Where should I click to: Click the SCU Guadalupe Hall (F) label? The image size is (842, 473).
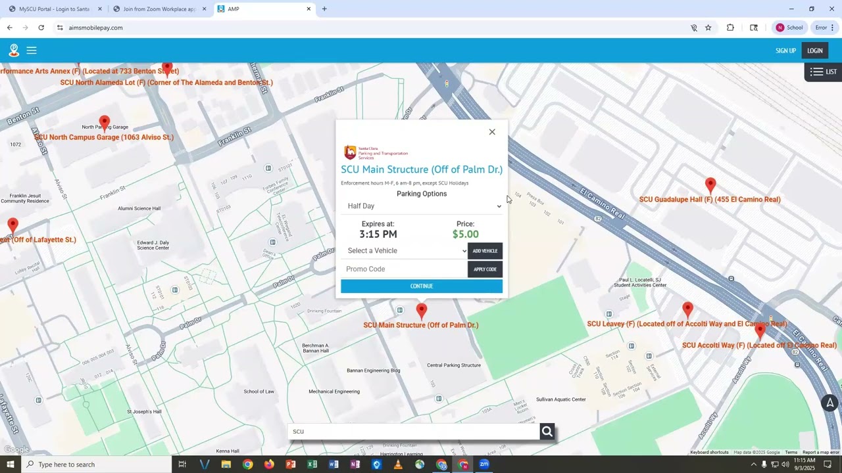[710, 200]
